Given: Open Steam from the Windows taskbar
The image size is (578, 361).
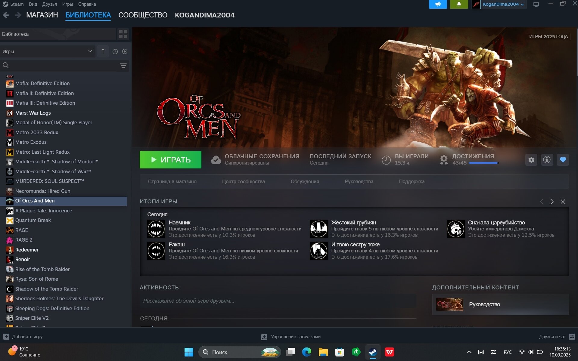Looking at the screenshot, I should 373,352.
